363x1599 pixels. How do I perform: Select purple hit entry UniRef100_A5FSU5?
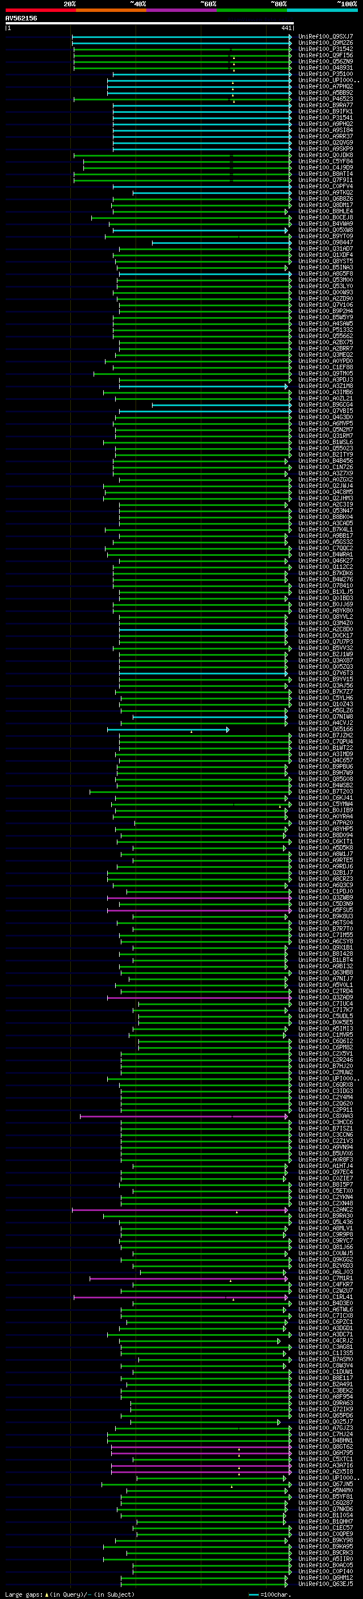pyautogui.click(x=325, y=910)
